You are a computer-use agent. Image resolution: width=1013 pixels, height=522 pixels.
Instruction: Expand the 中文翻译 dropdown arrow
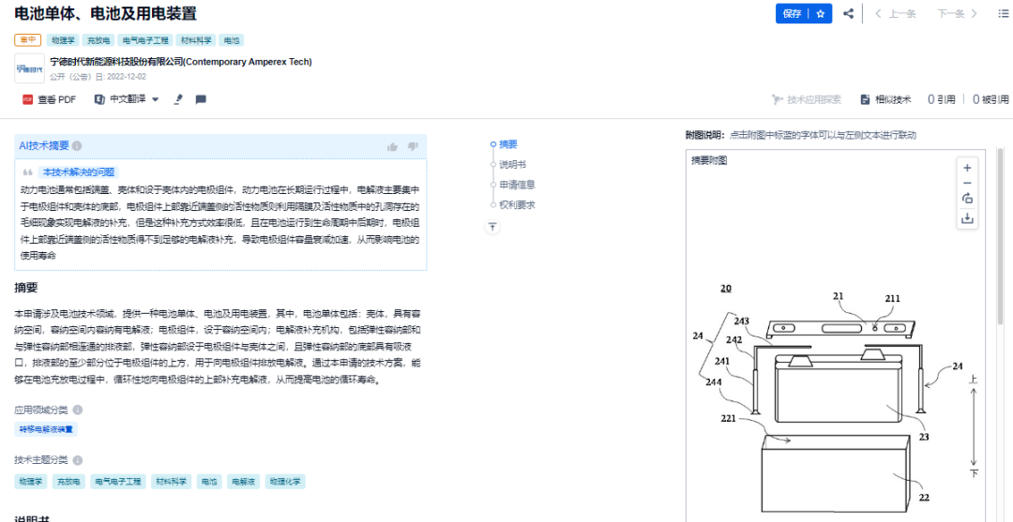pos(155,99)
